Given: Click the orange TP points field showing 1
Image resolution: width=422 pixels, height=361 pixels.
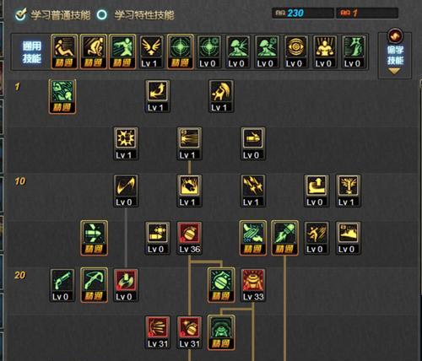Looking at the screenshot, I should pos(367,13).
